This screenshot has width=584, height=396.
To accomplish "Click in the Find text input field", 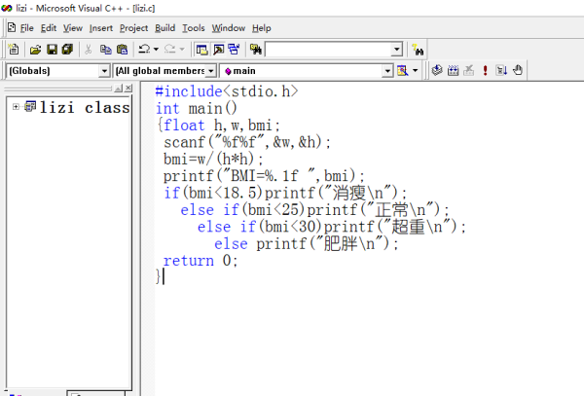I will pyautogui.click(x=328, y=49).
